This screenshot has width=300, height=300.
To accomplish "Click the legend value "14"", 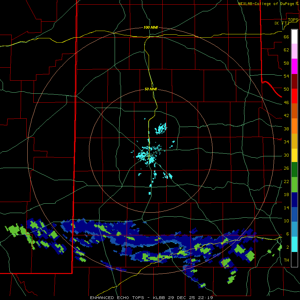I will (x=286, y=208).
